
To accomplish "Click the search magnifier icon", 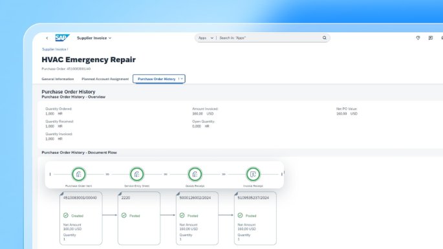I will (x=325, y=38).
